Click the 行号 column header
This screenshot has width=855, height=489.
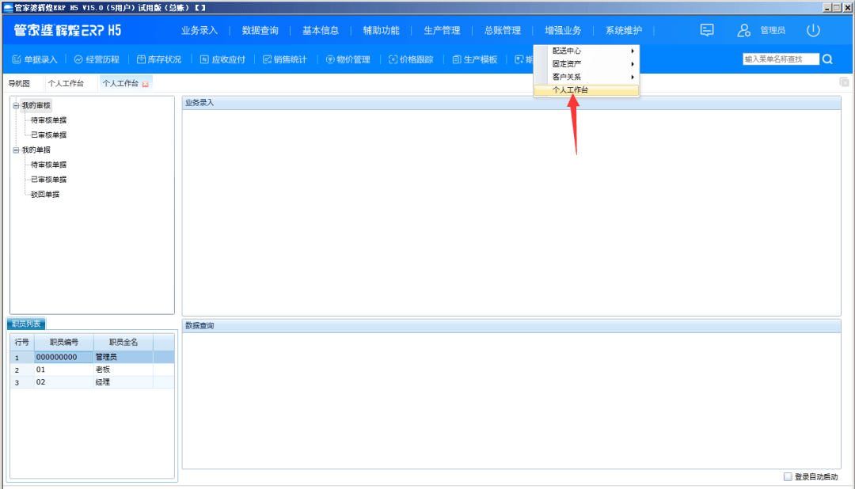[22, 343]
